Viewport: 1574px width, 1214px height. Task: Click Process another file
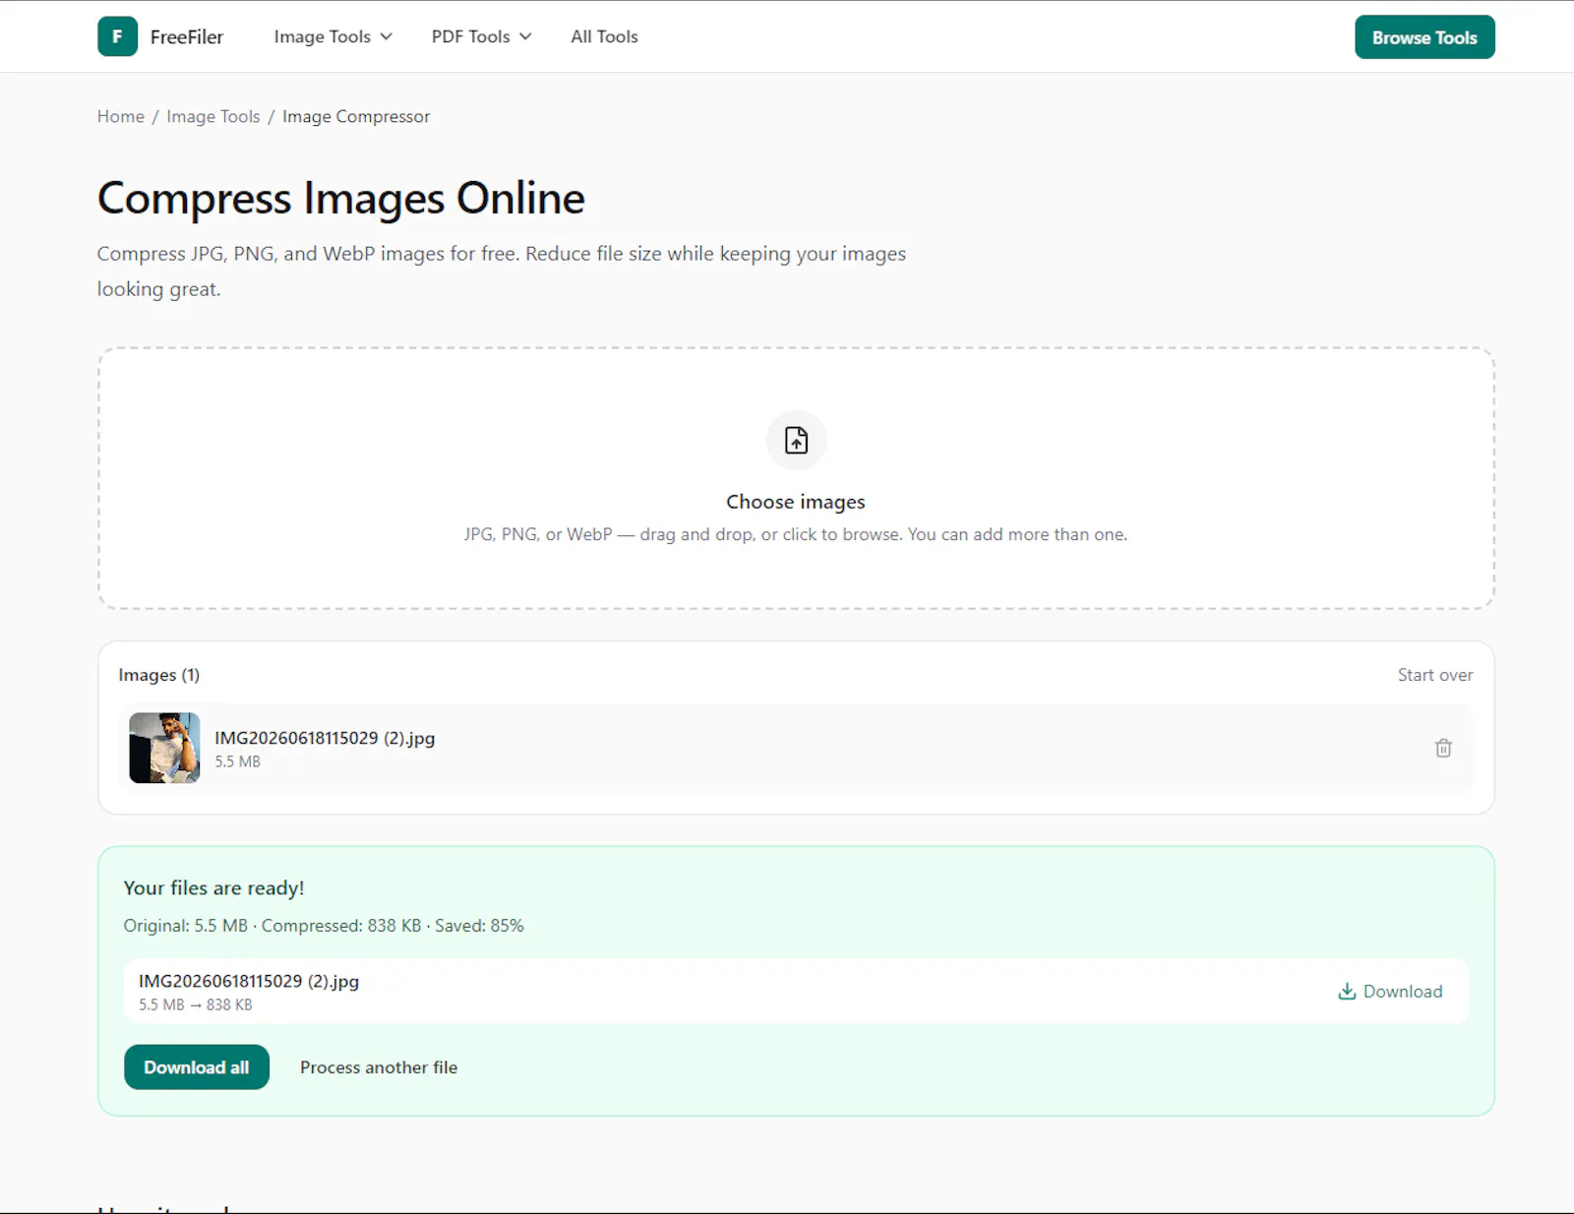pos(379,1067)
